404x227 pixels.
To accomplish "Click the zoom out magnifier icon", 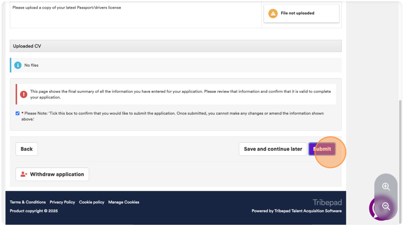I will click(386, 206).
